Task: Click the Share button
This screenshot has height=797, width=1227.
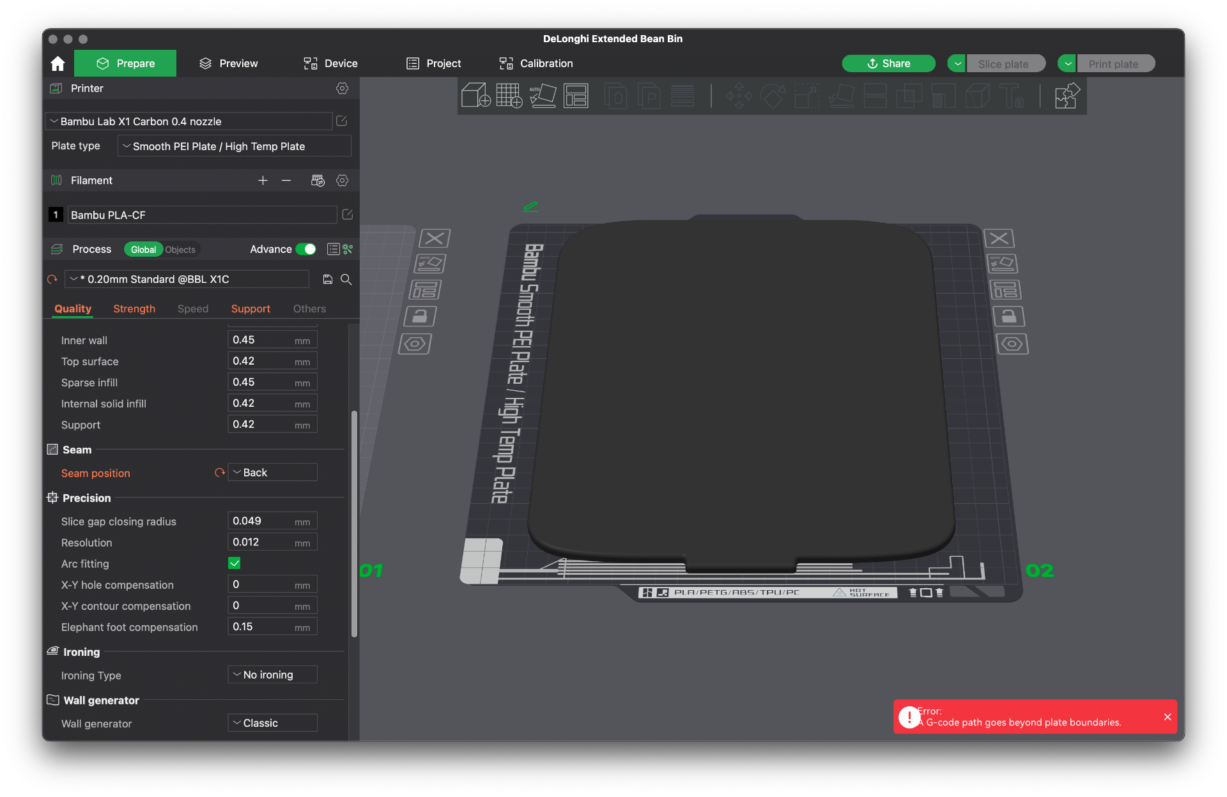Action: pyautogui.click(x=888, y=63)
